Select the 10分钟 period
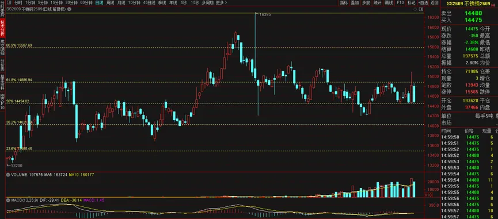The image size is (498, 219). [x=134, y=2]
